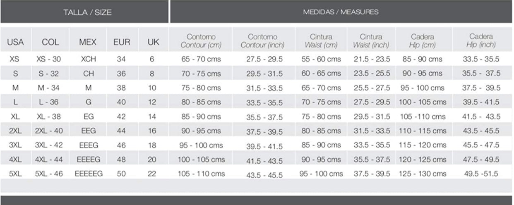514x205 pixels.
Task: Select the 49.5 -51.5 hip inch cell
Action: pyautogui.click(x=481, y=174)
